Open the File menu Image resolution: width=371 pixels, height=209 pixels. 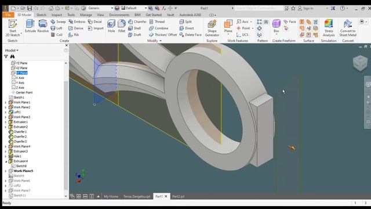(8, 15)
